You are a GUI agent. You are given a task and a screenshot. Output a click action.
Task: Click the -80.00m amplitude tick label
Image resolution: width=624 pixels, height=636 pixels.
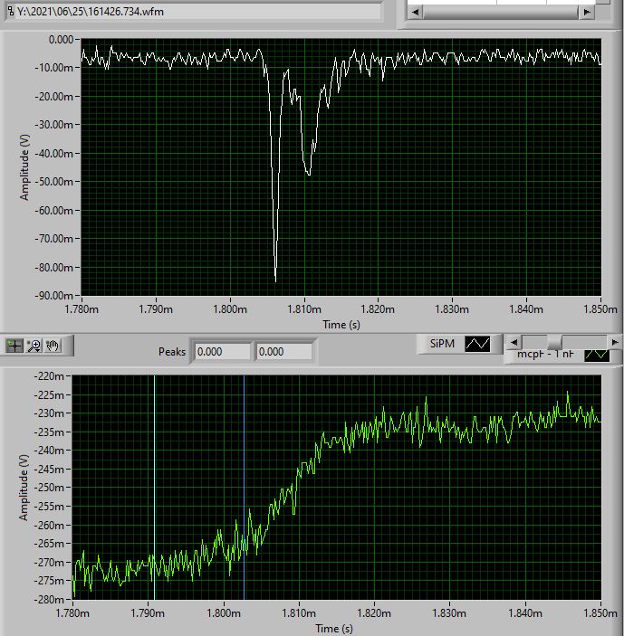pos(54,267)
